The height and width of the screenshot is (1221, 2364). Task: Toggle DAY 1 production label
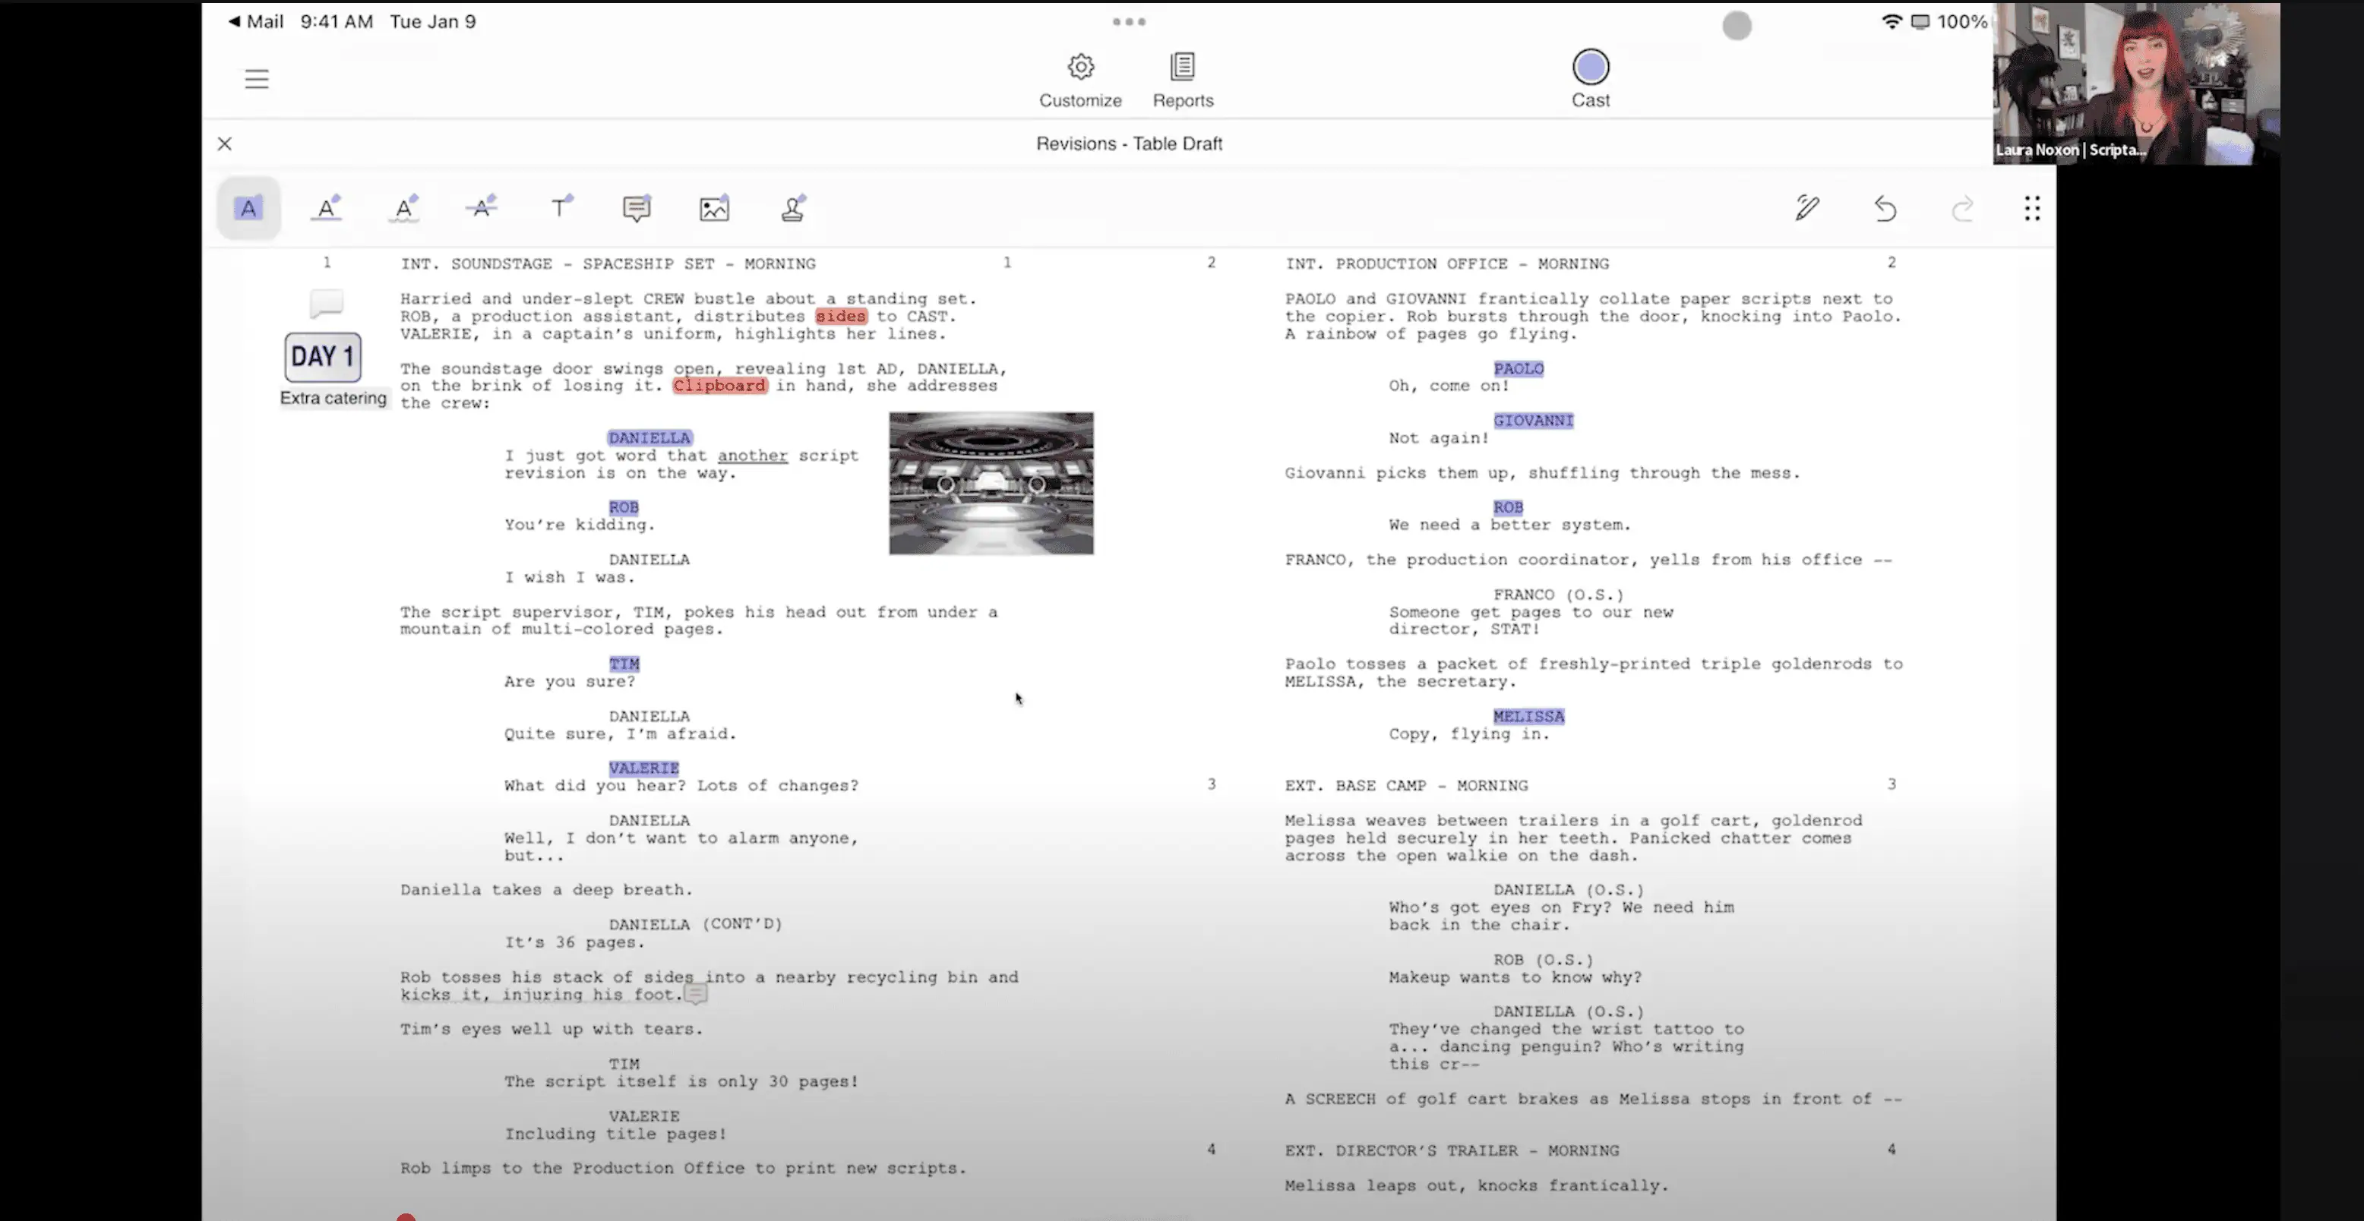coord(322,357)
